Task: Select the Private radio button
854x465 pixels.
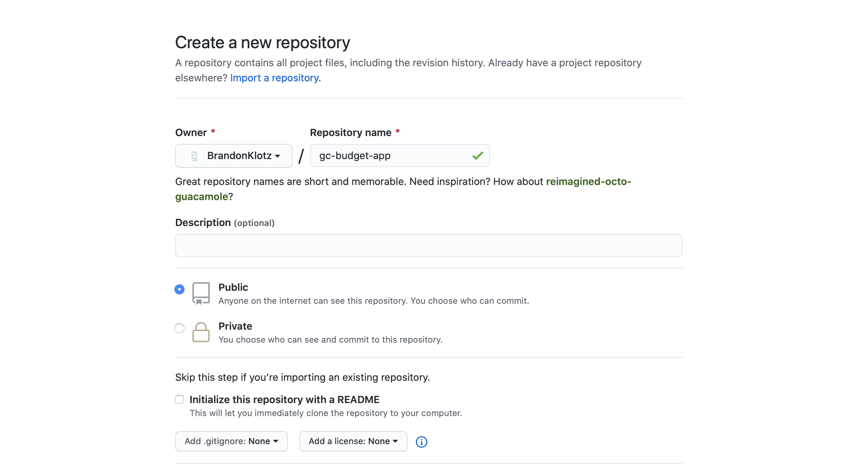Action: click(179, 328)
